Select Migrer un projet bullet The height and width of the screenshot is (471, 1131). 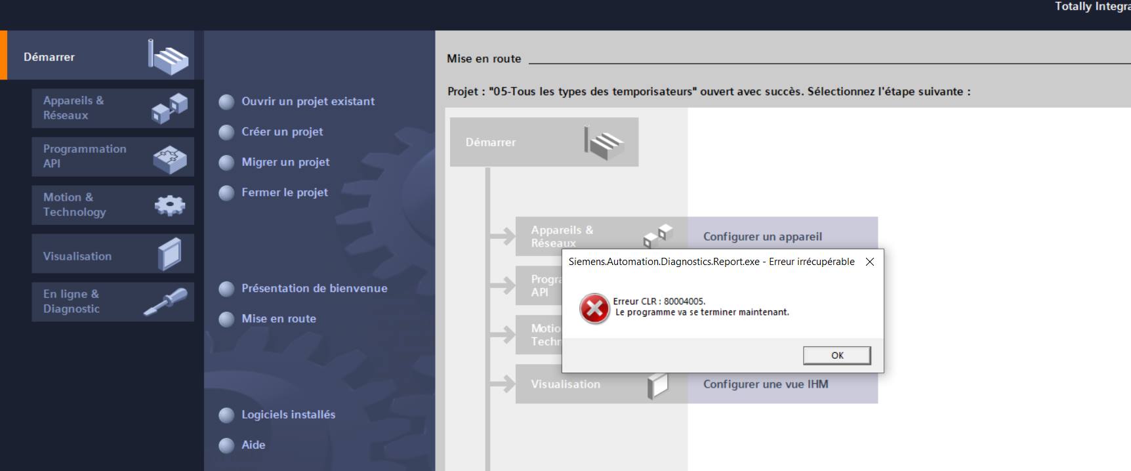pos(285,162)
